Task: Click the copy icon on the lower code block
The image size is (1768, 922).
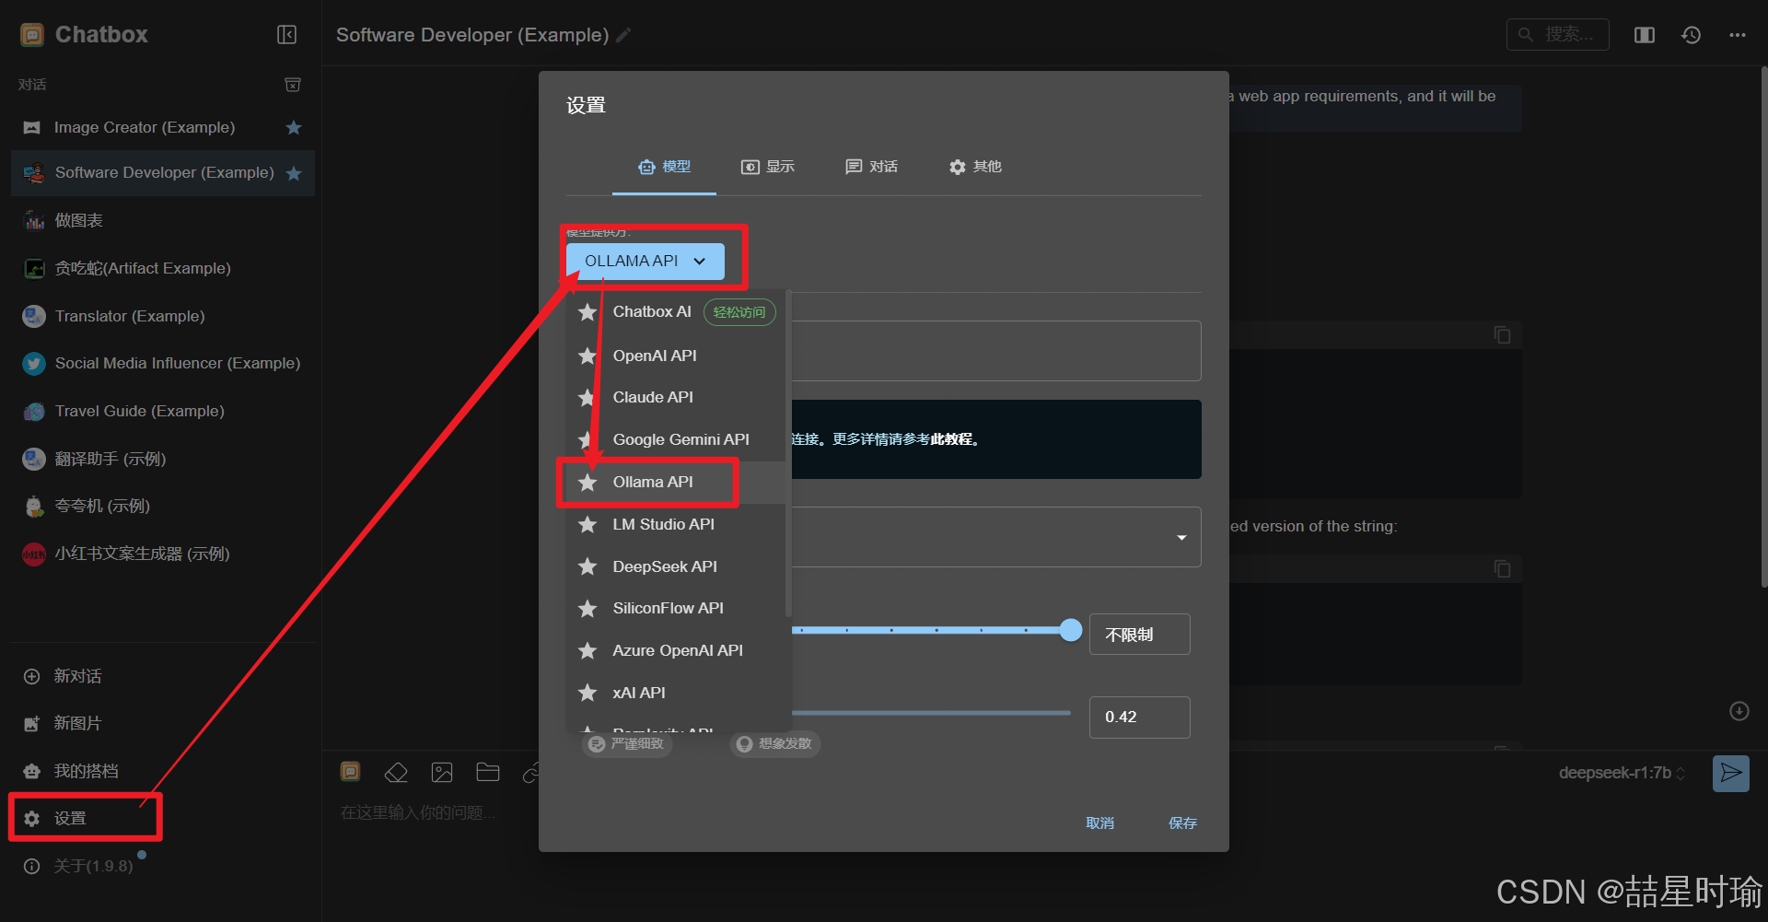Action: tap(1502, 569)
